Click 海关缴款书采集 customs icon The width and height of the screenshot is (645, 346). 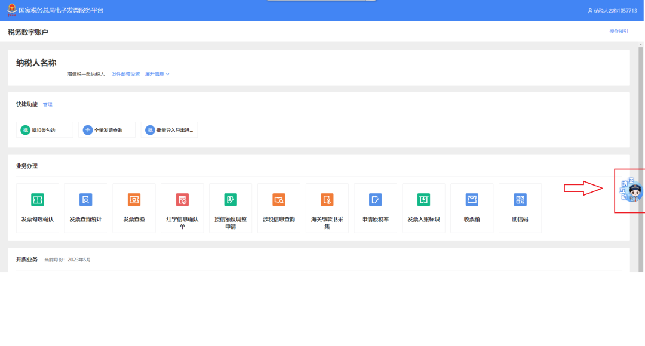pyautogui.click(x=327, y=200)
